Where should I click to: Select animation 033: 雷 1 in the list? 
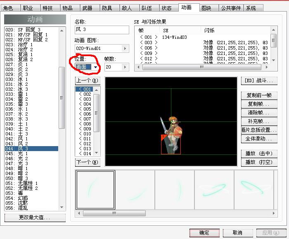[x=31, y=94]
